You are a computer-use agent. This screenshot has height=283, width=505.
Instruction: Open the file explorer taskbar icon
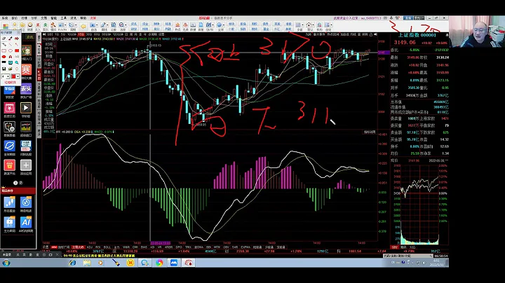pyautogui.click(x=87, y=263)
